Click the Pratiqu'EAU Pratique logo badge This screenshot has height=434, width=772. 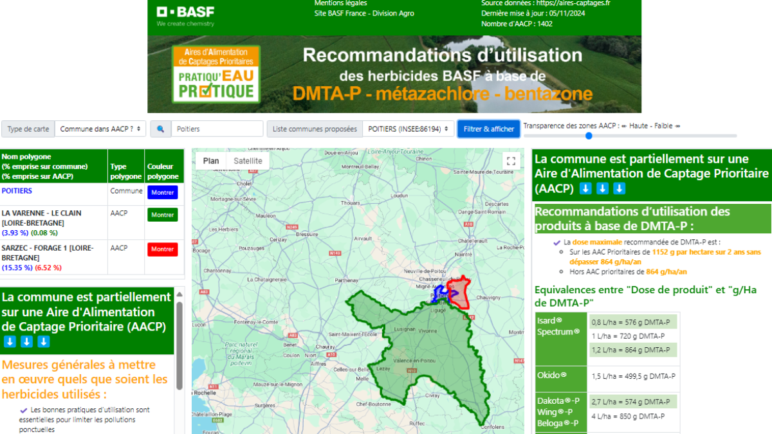point(216,74)
